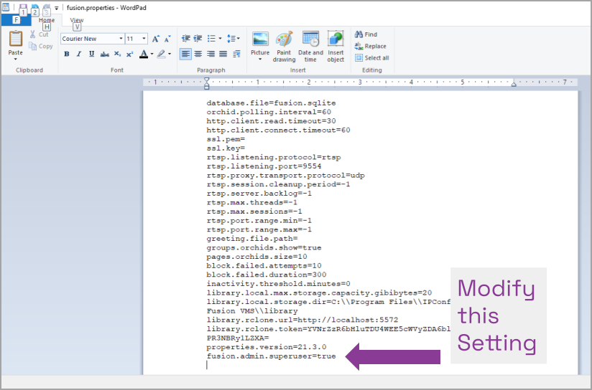
Task: Cut the selected text
Action: click(39, 34)
